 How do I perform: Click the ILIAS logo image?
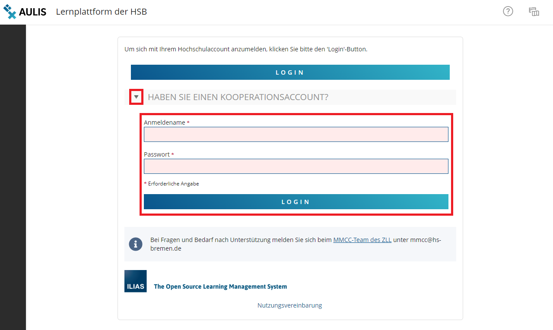point(136,281)
